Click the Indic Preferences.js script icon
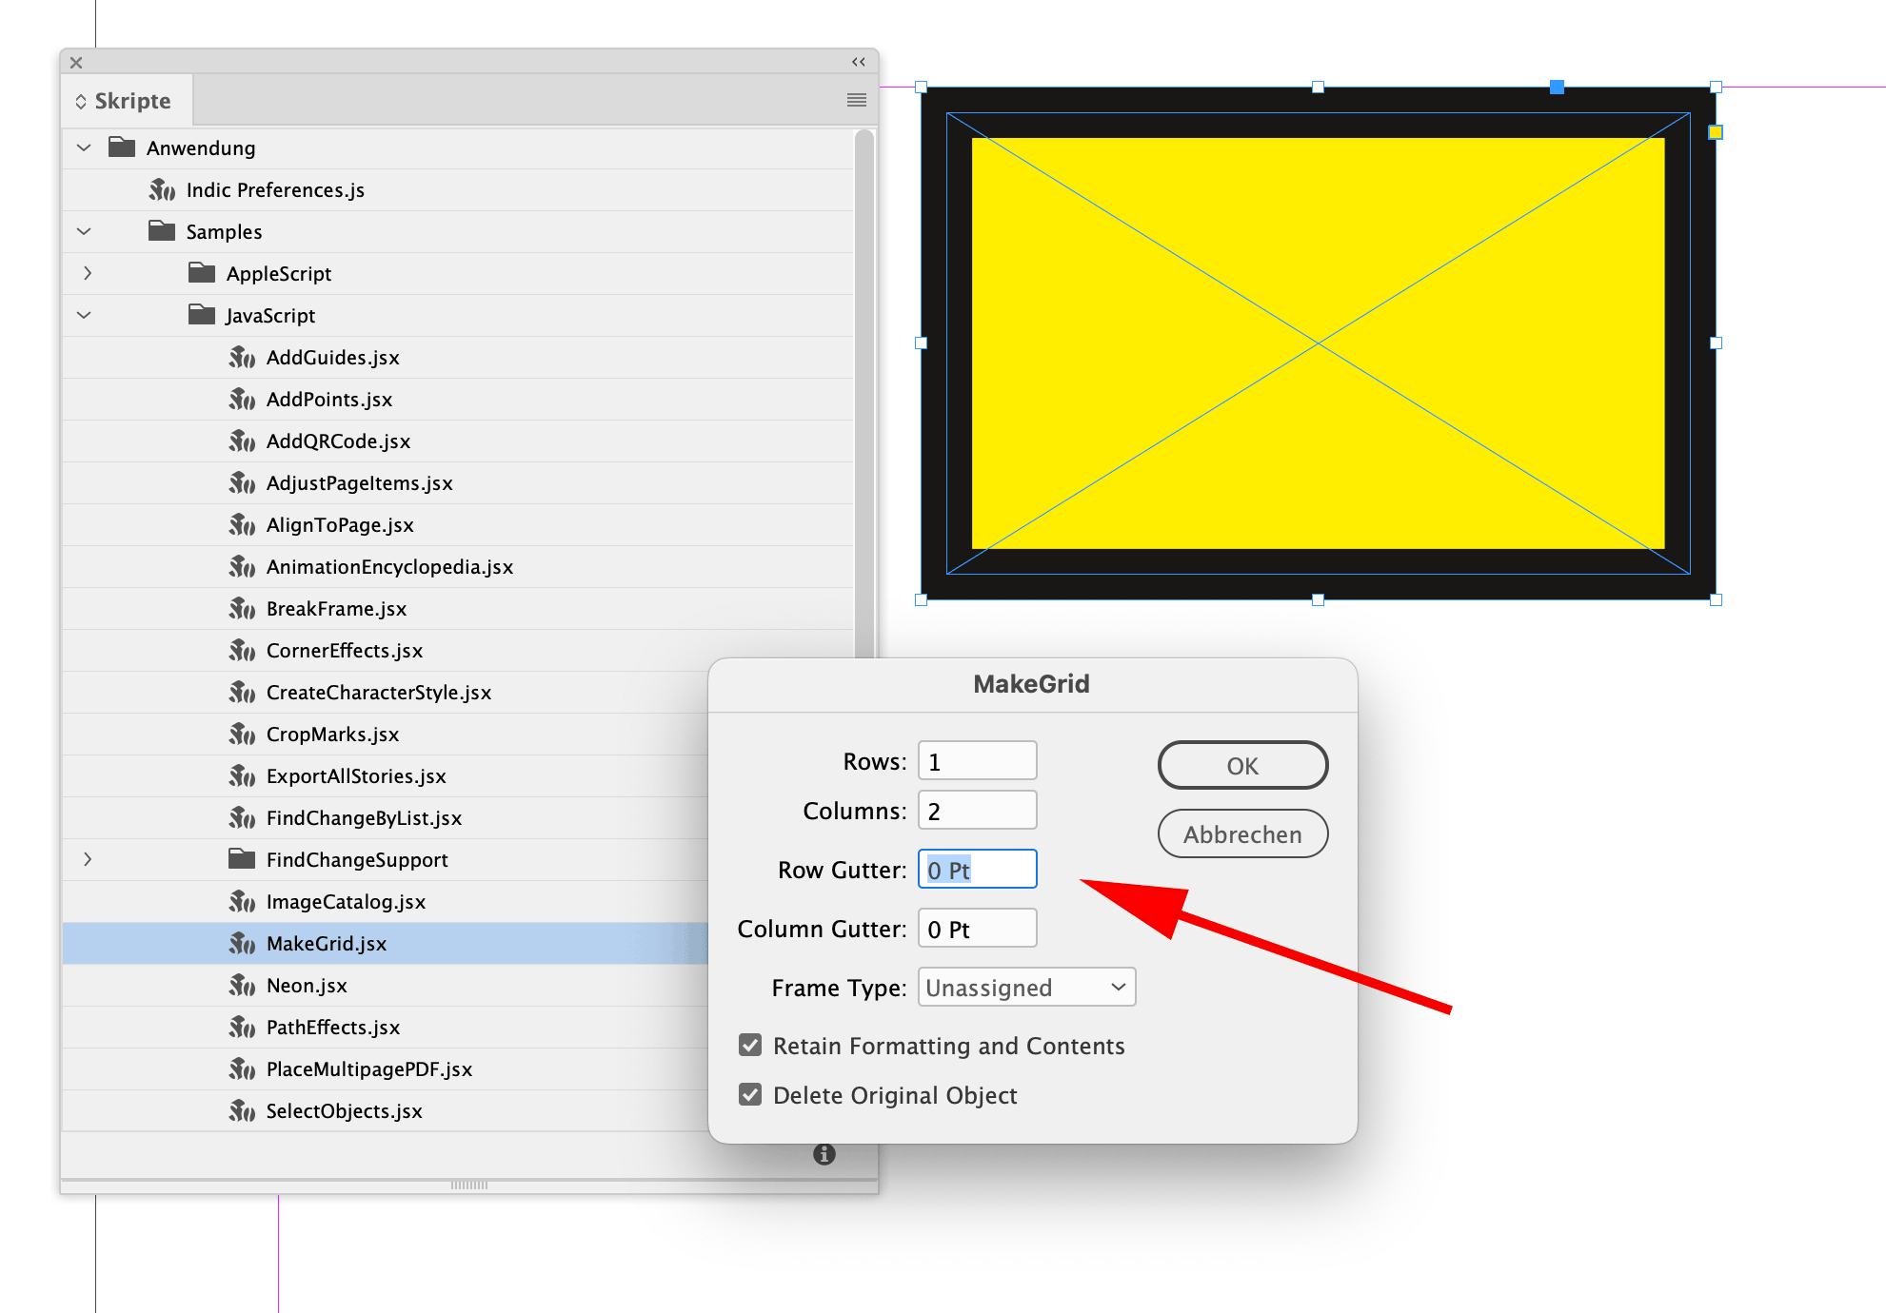The image size is (1886, 1313). [162, 190]
